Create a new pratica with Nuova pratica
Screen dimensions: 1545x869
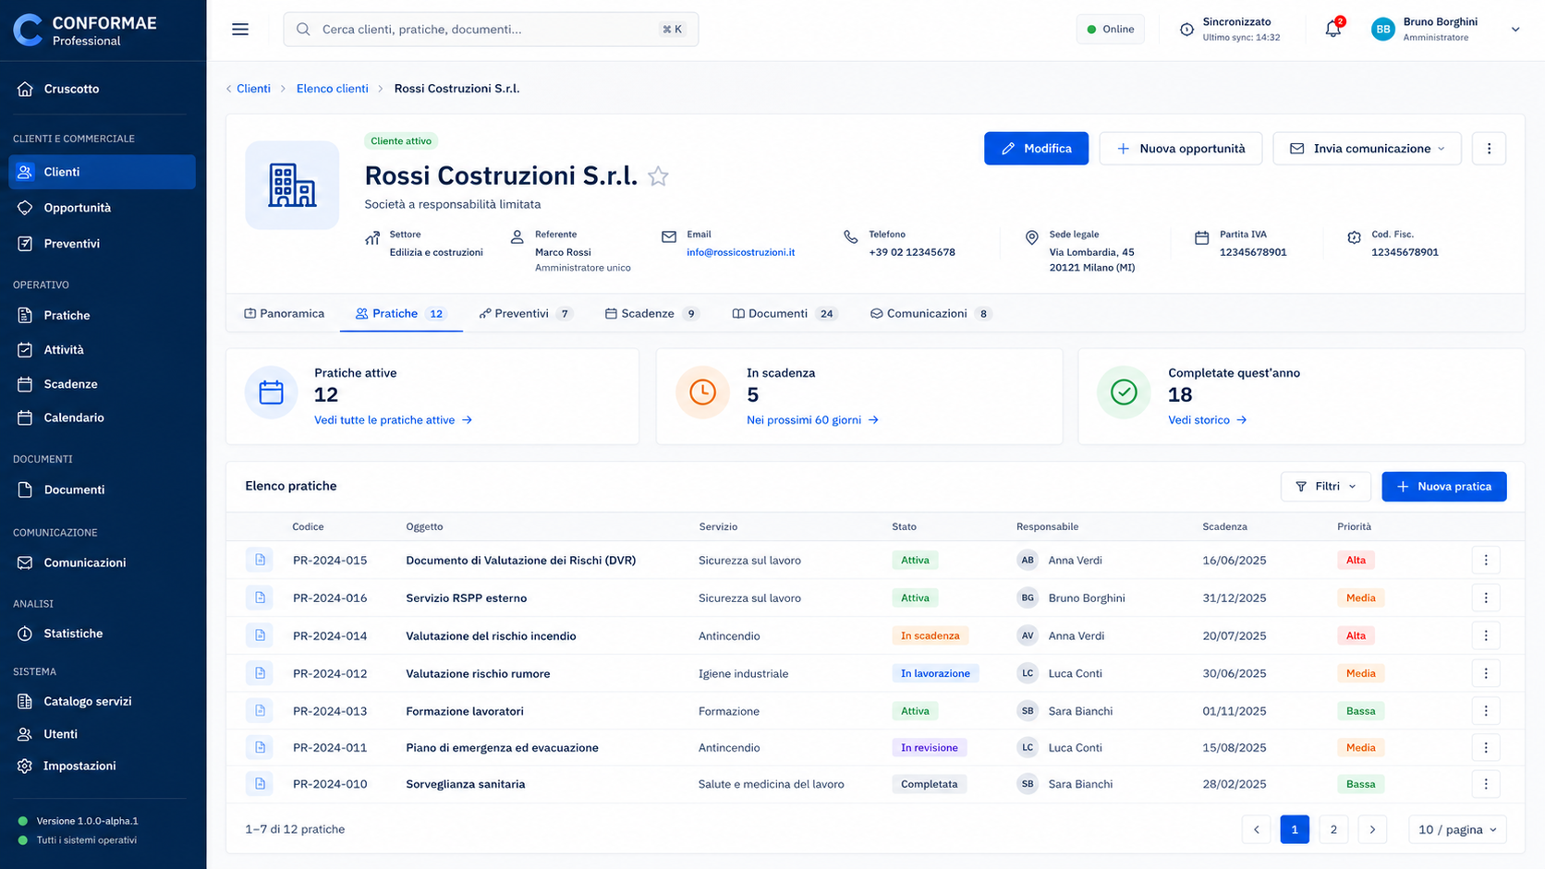pos(1444,487)
